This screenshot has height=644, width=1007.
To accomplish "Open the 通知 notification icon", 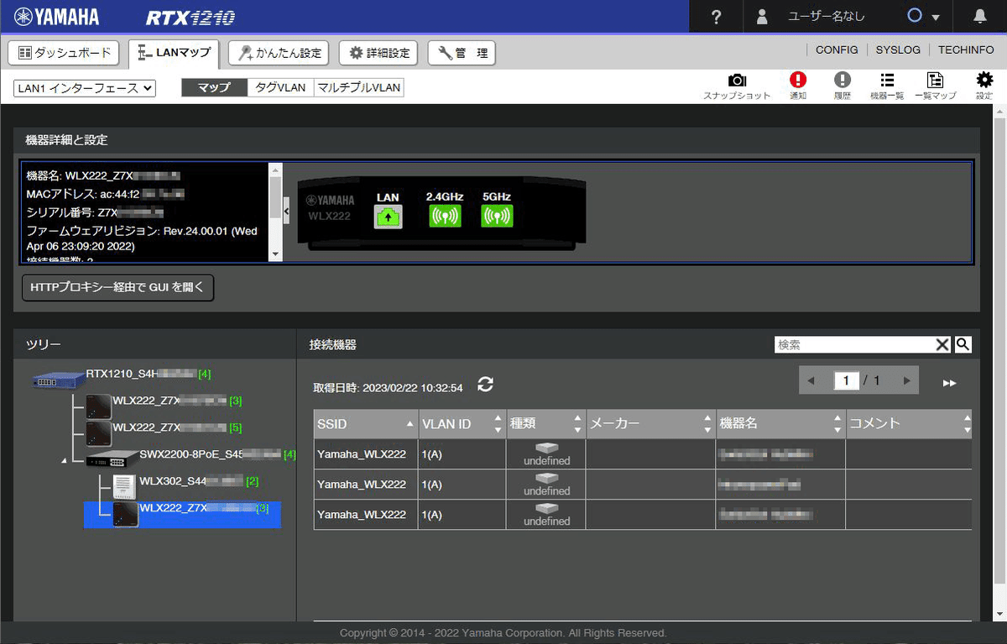I will pos(797,80).
